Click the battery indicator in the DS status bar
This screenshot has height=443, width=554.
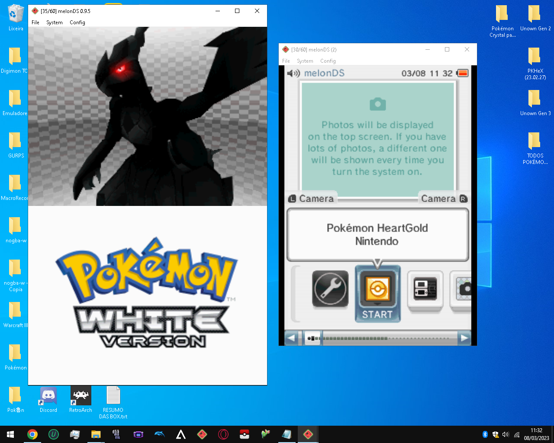click(462, 73)
